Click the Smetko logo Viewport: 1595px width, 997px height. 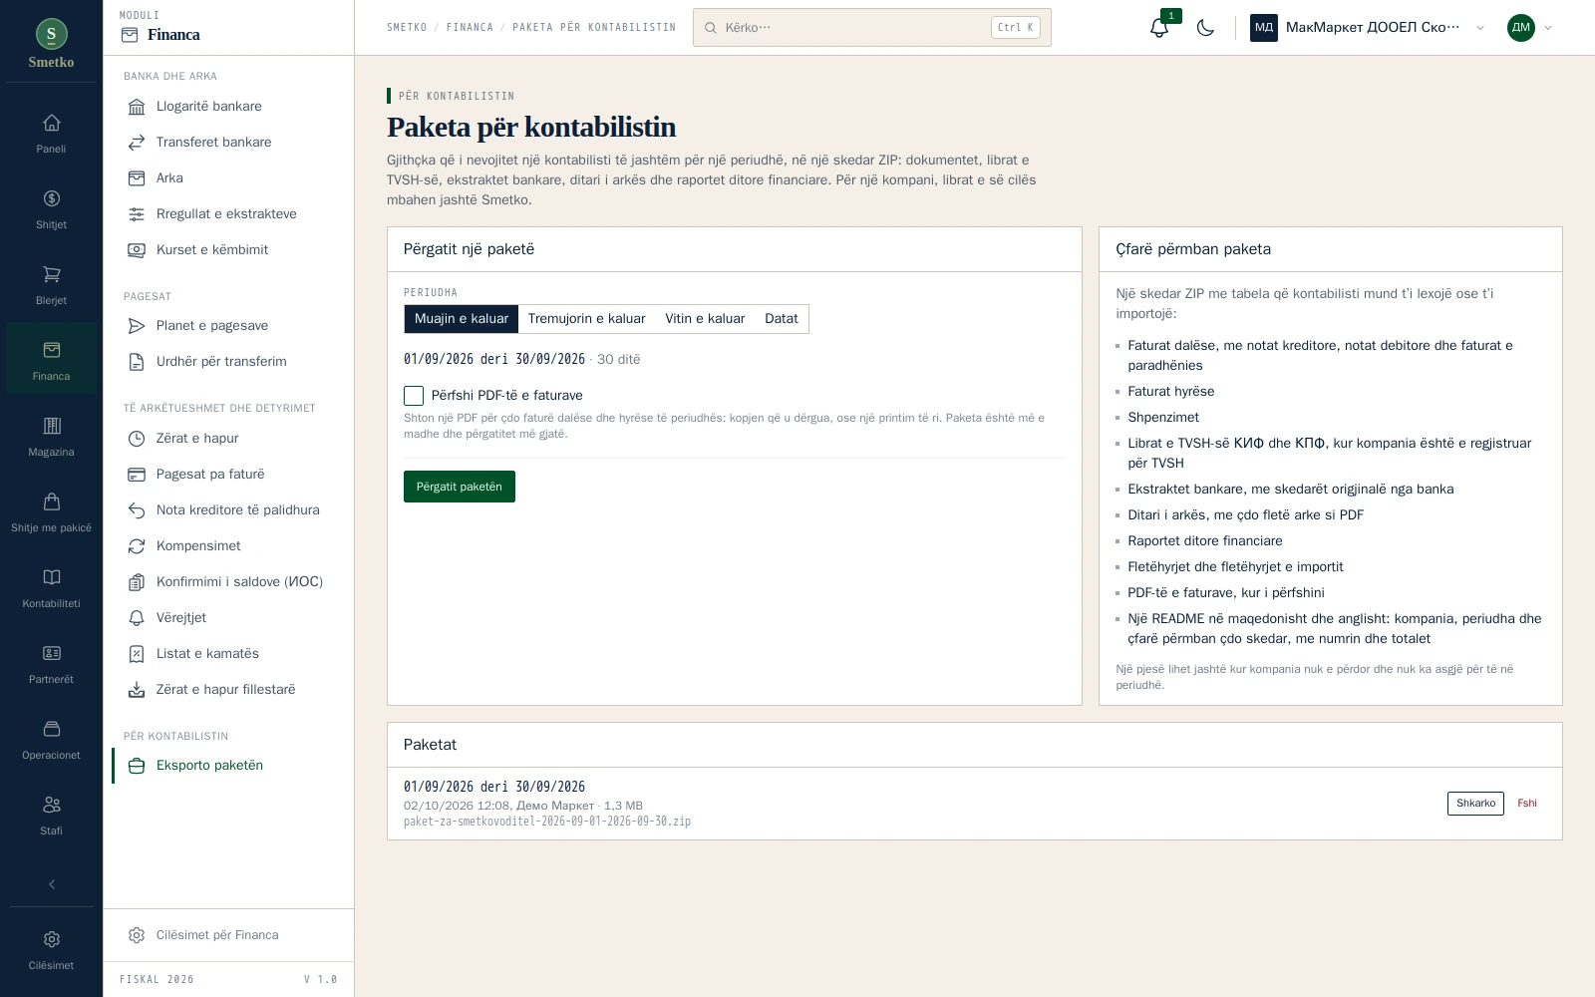click(51, 44)
